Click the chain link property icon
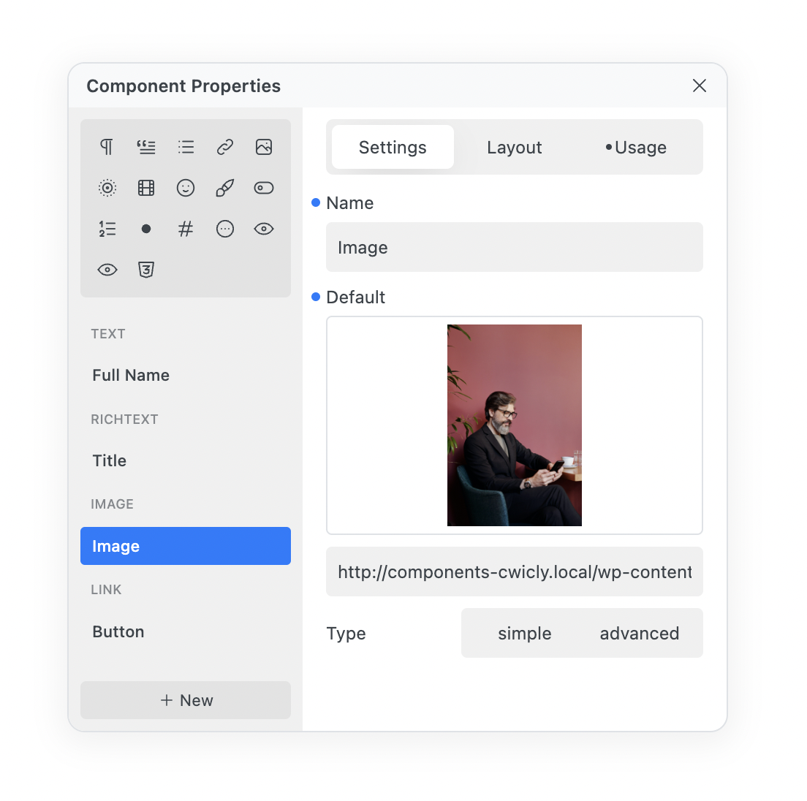The width and height of the screenshot is (807, 801). point(225,147)
